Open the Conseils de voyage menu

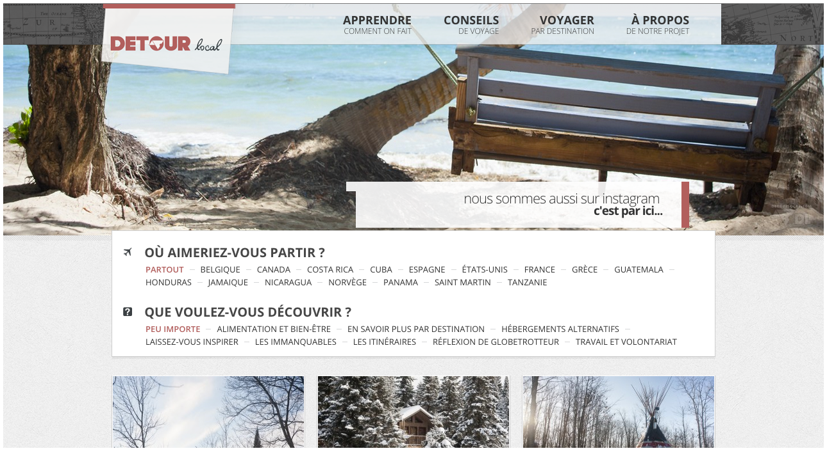(x=471, y=25)
